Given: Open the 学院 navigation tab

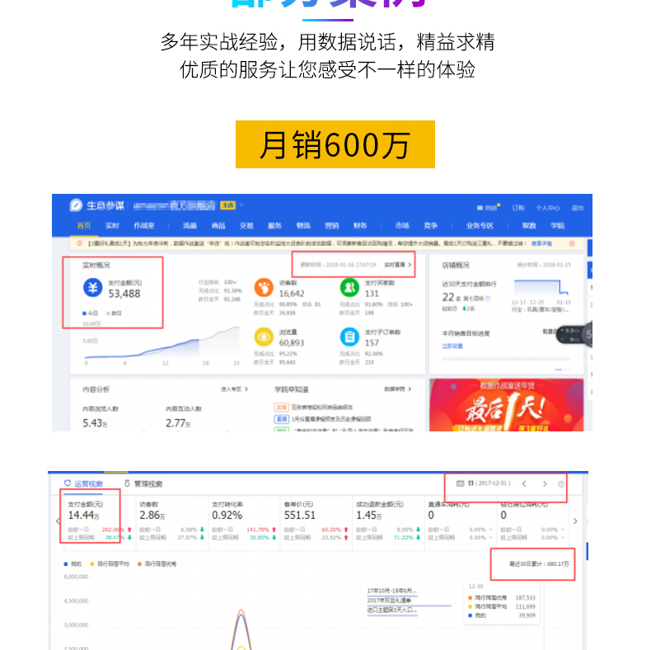Looking at the screenshot, I should click(557, 226).
